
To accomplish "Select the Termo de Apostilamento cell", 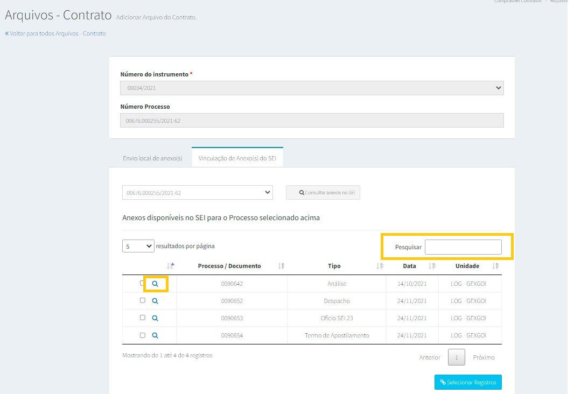I will 337,335.
